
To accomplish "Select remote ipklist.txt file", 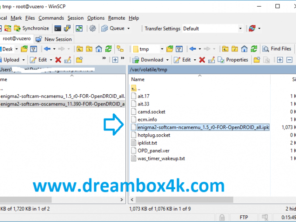I will pyautogui.click(x=147, y=143).
